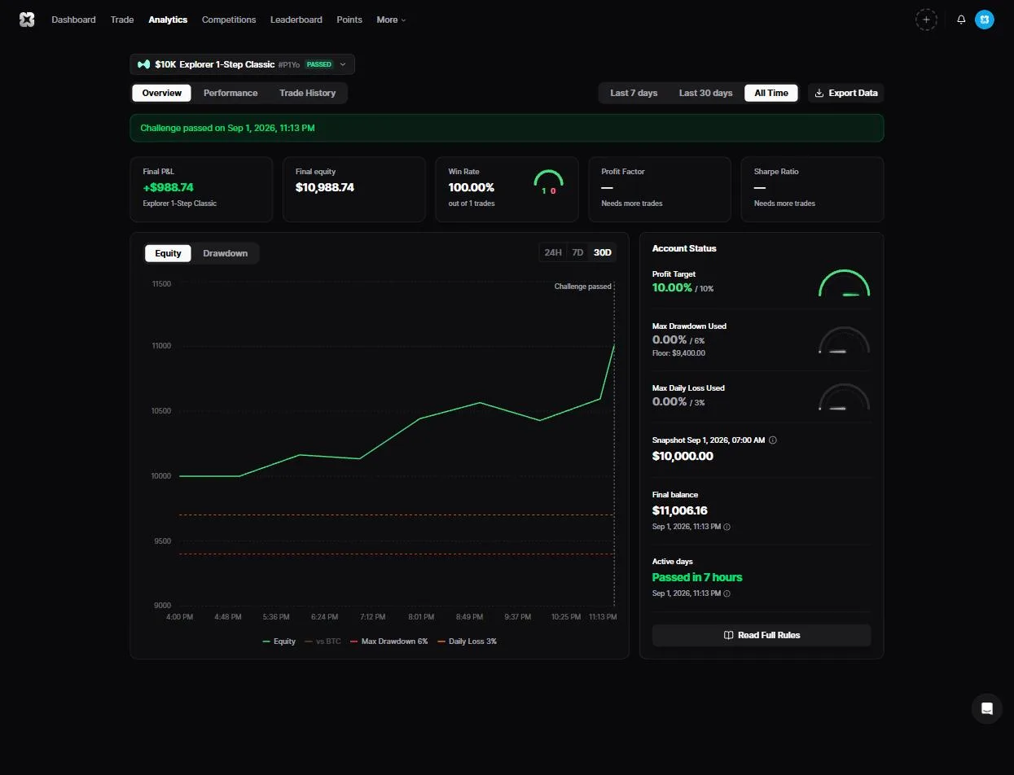The height and width of the screenshot is (775, 1014).
Task: Select the All Time range
Action: click(x=771, y=93)
